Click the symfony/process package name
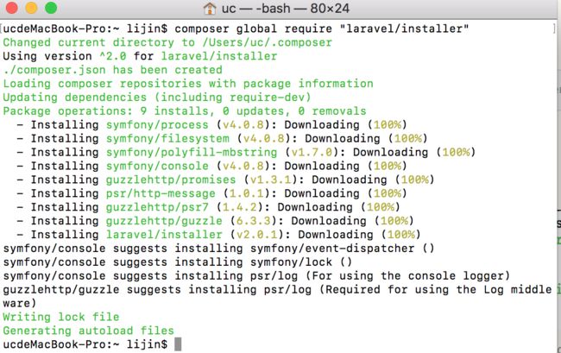 pos(157,125)
